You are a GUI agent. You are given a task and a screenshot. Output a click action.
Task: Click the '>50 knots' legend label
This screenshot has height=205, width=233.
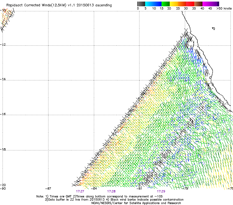coord(224,9)
